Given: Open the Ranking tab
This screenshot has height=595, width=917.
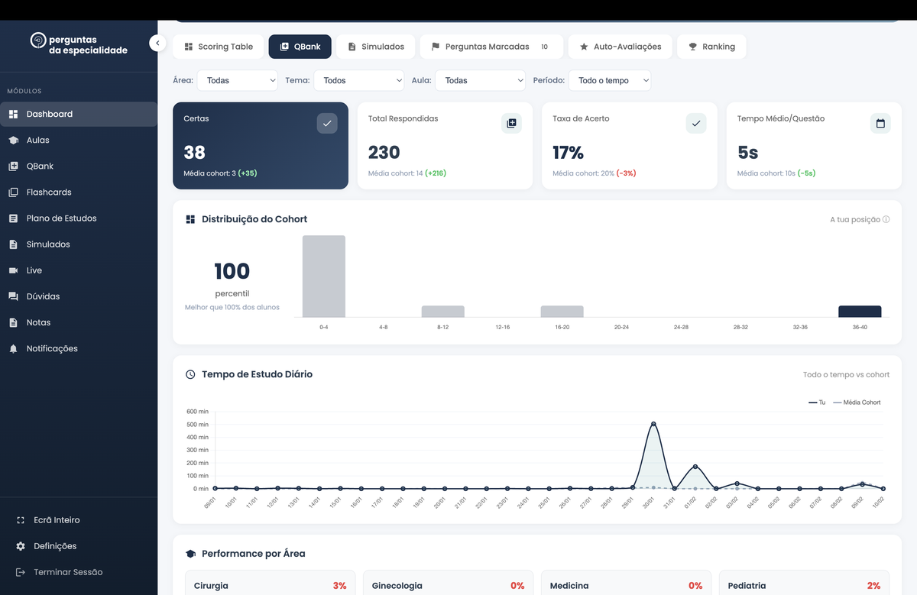Looking at the screenshot, I should (x=711, y=46).
